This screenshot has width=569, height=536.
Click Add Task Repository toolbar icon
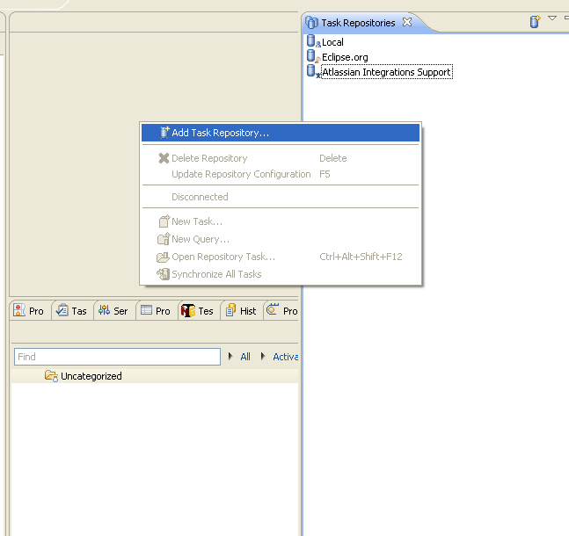pos(535,21)
